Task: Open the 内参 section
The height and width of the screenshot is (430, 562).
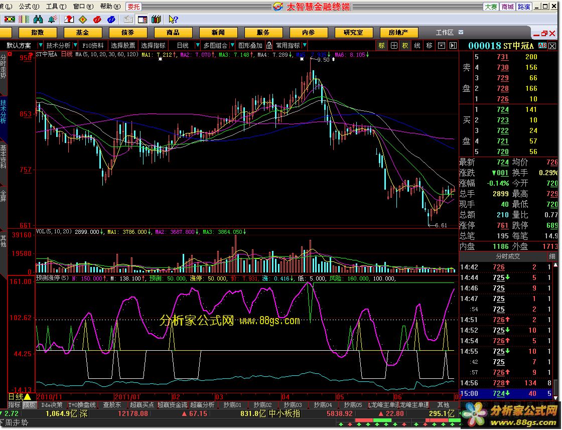Action: pos(308,33)
